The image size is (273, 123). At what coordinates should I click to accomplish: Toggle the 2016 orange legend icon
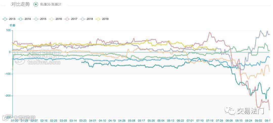point(52,19)
